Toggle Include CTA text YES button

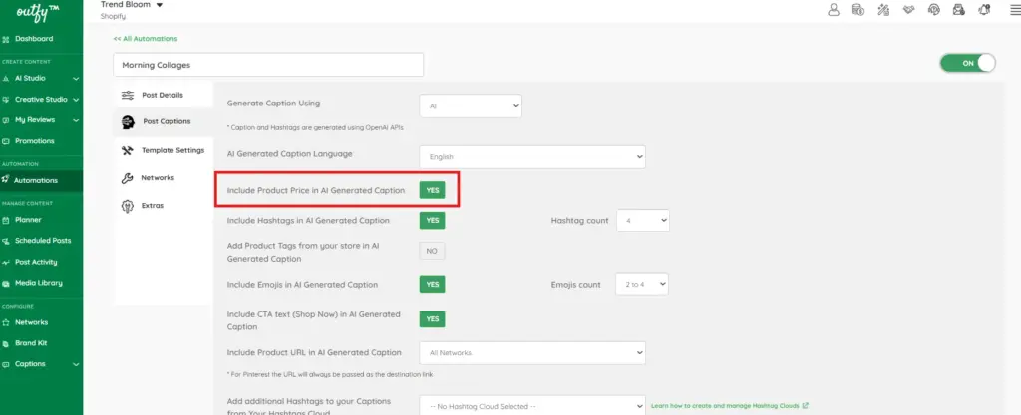(x=433, y=318)
